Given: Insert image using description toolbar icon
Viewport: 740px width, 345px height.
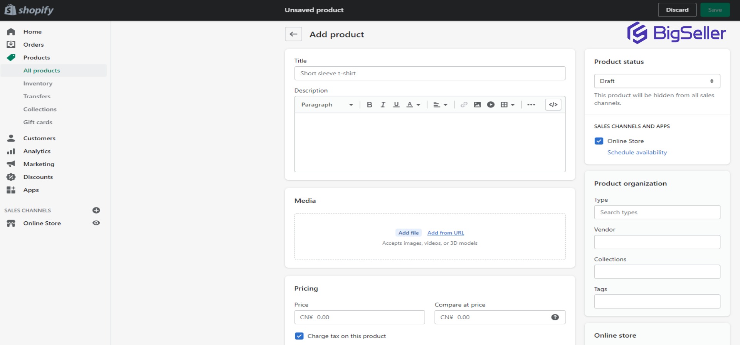Looking at the screenshot, I should point(477,104).
